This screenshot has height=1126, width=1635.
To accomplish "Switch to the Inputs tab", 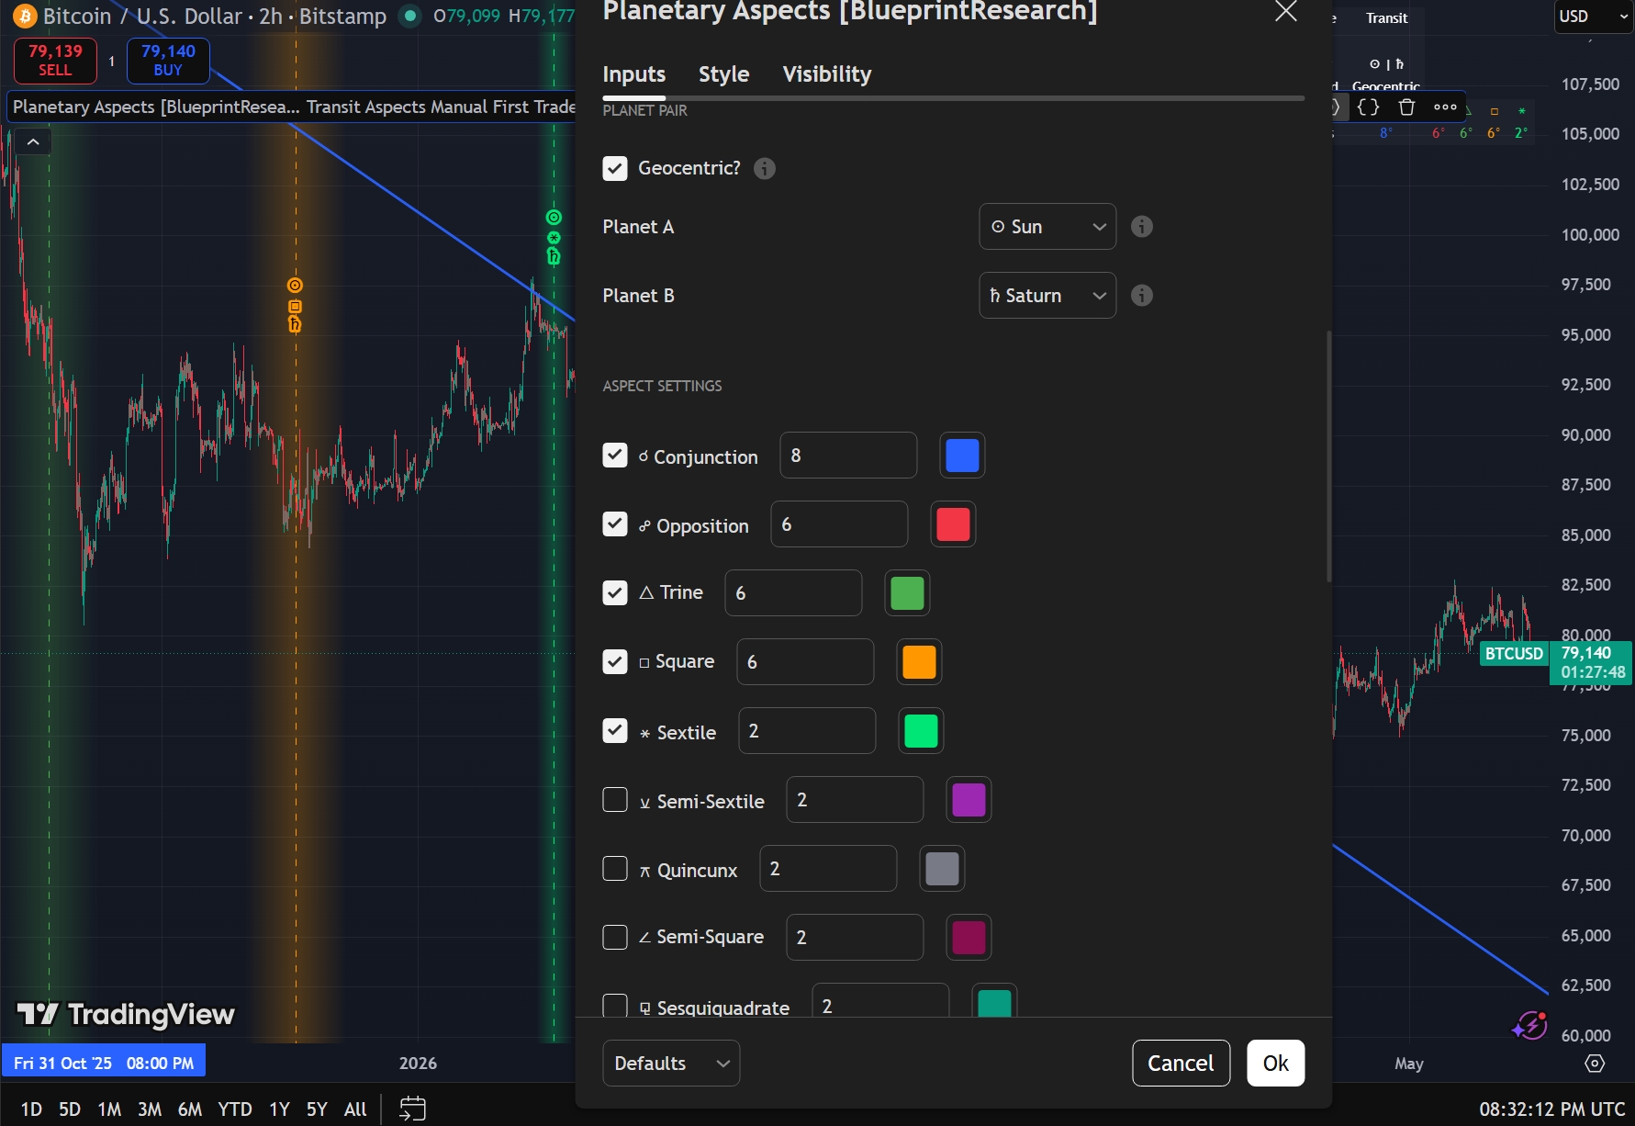I will coord(634,74).
